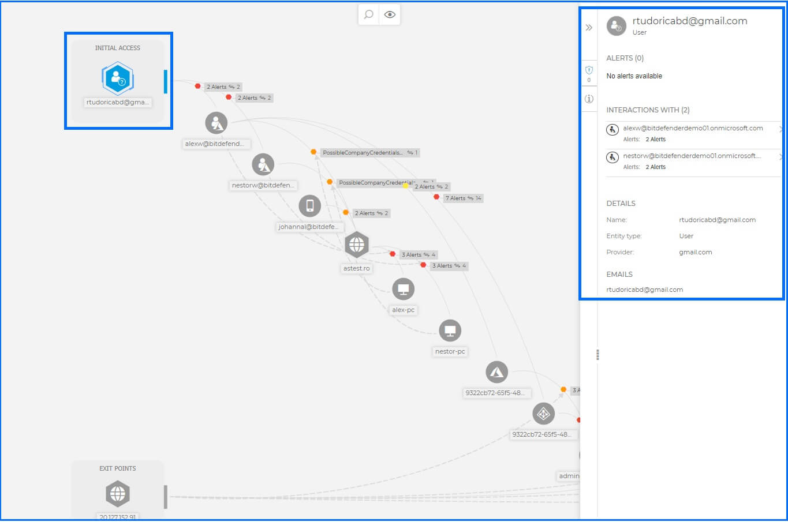Viewport: 788px width, 522px height.
Task: Click the red dot marked 7 Alerts
Action: (x=436, y=197)
